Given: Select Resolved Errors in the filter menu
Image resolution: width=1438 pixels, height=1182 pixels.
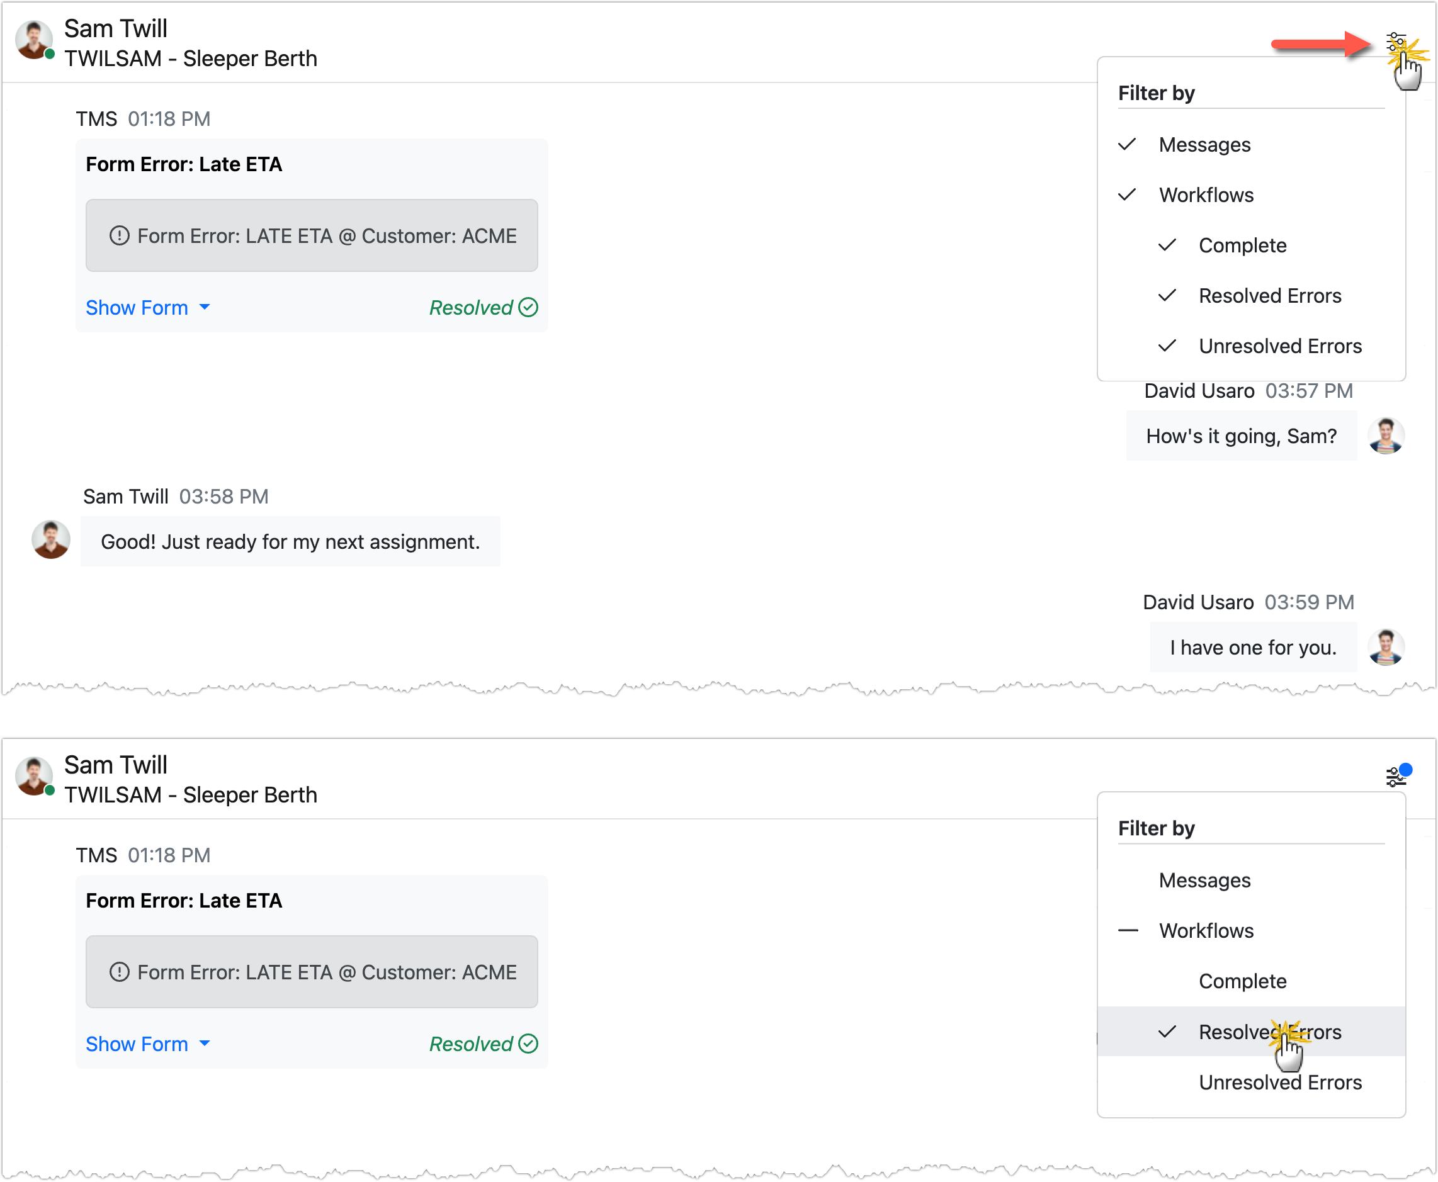Looking at the screenshot, I should (x=1269, y=1032).
